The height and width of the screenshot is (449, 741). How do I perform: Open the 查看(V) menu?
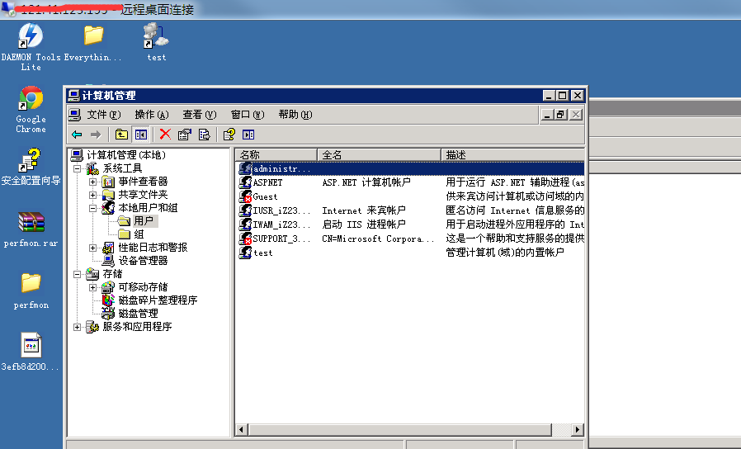click(x=199, y=115)
